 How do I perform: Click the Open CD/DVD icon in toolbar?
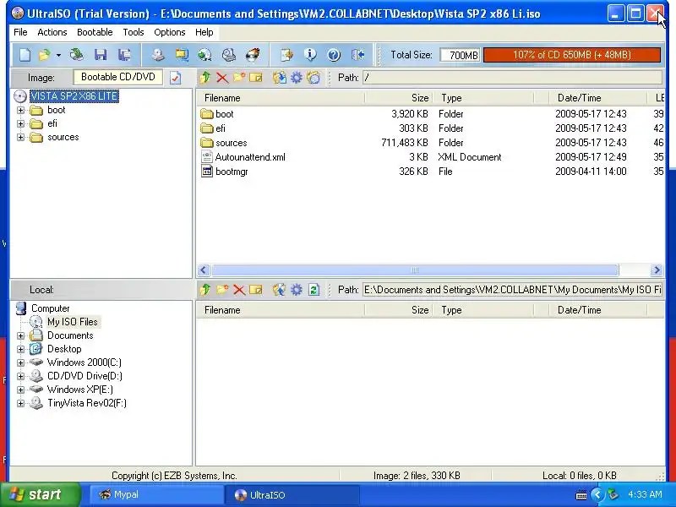(77, 55)
